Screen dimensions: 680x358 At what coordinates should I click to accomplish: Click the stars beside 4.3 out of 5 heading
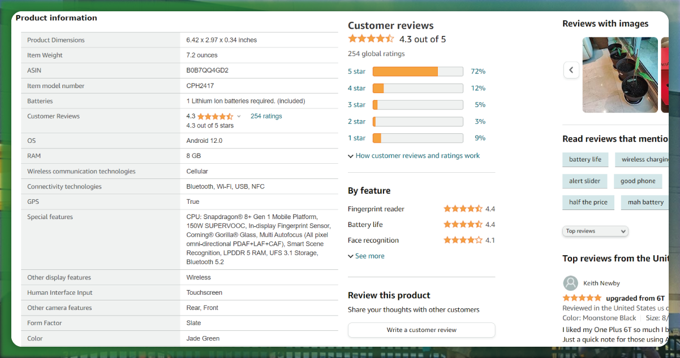point(371,39)
